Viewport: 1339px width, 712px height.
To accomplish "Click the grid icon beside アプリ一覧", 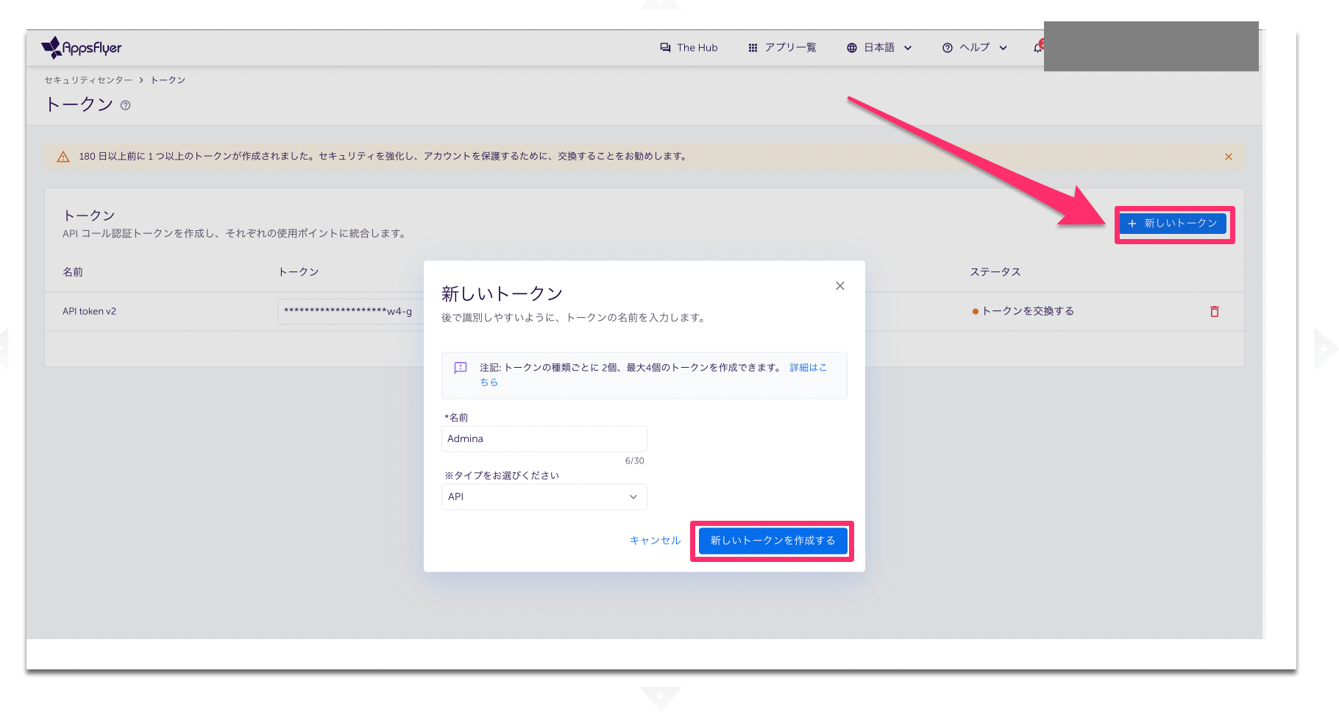I will 753,48.
